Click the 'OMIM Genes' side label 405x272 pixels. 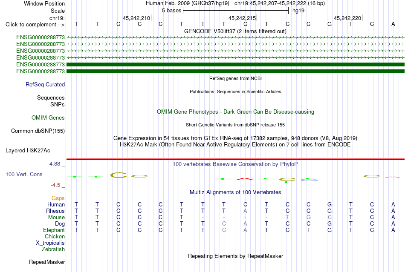[x=48, y=118]
